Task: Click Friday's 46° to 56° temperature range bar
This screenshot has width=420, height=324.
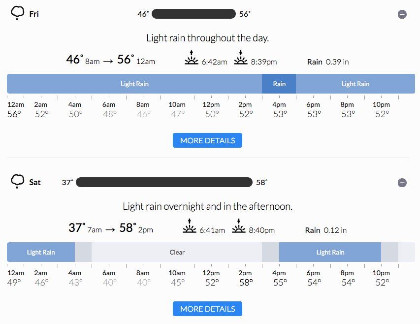Action: tap(194, 14)
